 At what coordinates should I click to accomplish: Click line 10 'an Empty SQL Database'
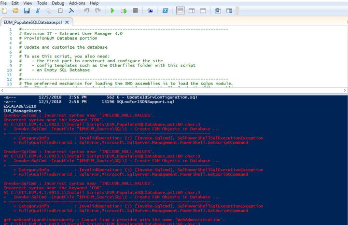pyautogui.click(x=63, y=70)
